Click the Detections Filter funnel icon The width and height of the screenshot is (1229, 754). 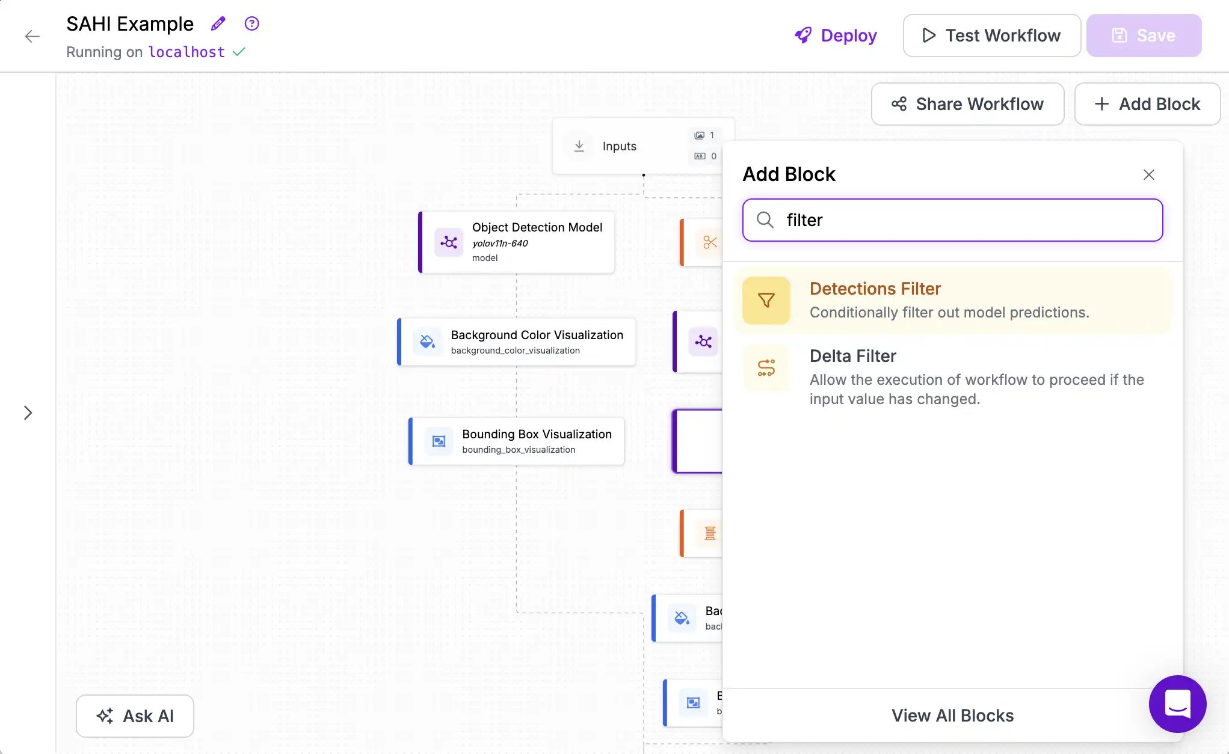pos(766,300)
